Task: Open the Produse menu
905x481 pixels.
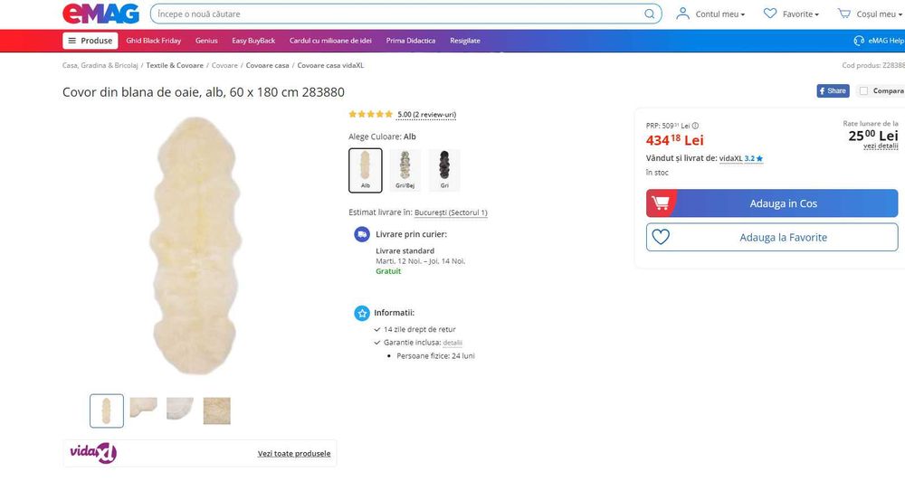Action: [90, 41]
